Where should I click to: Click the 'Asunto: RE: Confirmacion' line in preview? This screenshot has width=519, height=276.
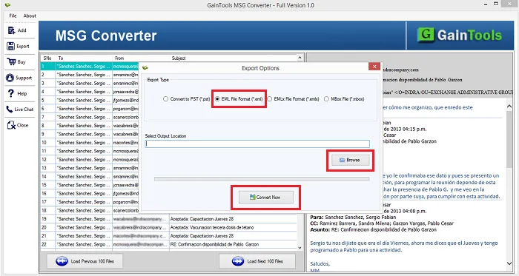pyautogui.click(x=374, y=229)
